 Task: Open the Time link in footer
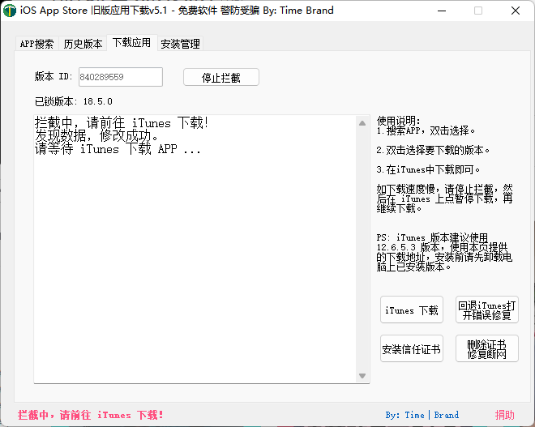point(414,415)
